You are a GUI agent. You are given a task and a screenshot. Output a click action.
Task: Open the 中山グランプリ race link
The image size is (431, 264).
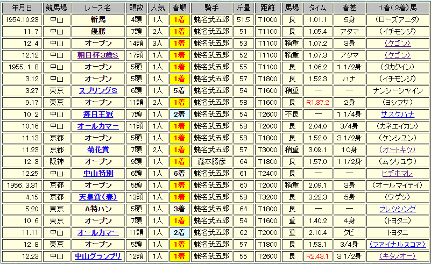click(98, 256)
